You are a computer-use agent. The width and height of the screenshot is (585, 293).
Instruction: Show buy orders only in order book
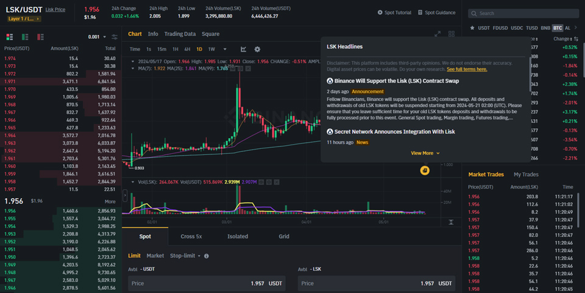point(25,37)
